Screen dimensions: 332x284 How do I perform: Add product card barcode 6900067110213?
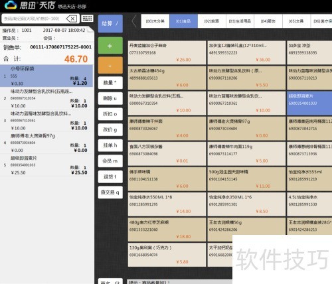(309, 78)
